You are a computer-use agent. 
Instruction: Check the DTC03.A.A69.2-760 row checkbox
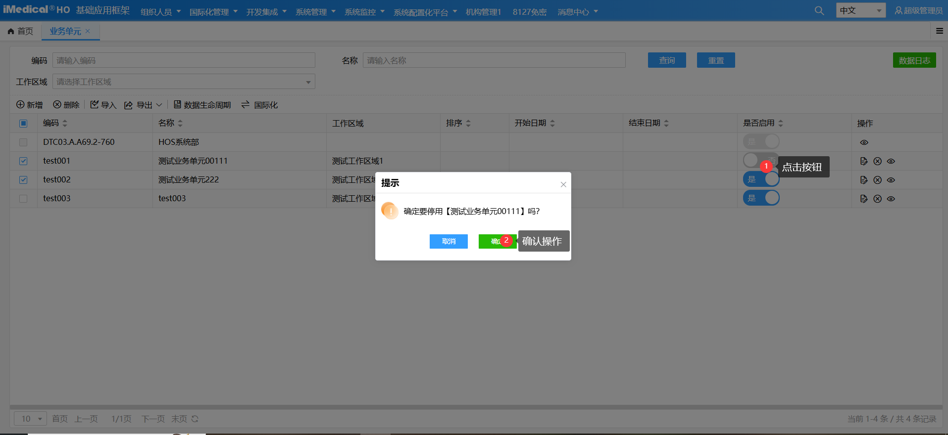click(x=23, y=142)
